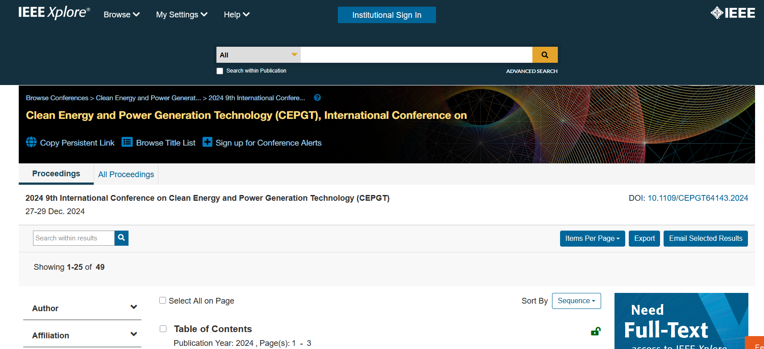Click the open access lock icon
Image resolution: width=764 pixels, height=349 pixels.
595,331
